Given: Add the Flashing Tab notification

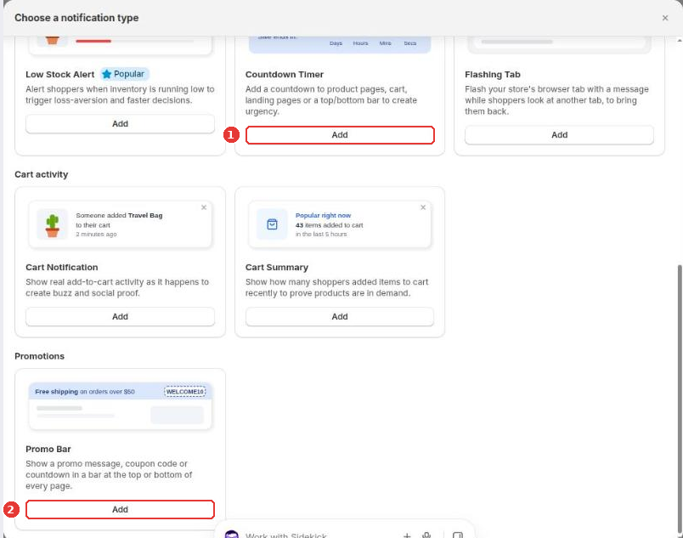Looking at the screenshot, I should tap(559, 135).
